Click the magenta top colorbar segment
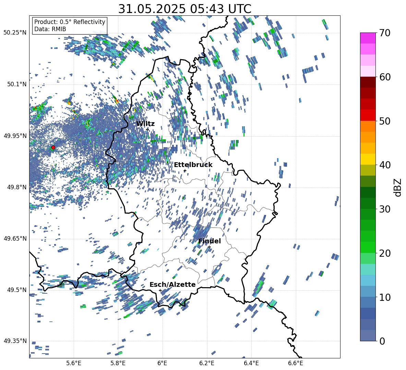Screen dimensions: 406x370 tap(368, 38)
